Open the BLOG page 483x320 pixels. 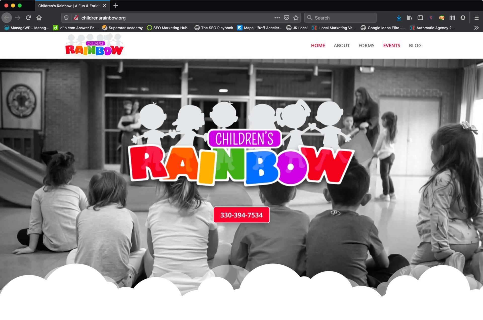415,45
